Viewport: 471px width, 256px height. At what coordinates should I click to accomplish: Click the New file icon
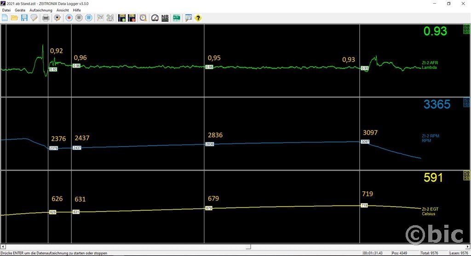[x=5, y=18]
